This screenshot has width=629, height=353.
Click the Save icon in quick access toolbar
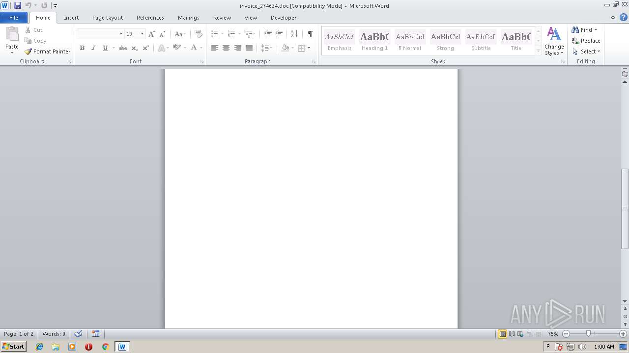coord(18,5)
